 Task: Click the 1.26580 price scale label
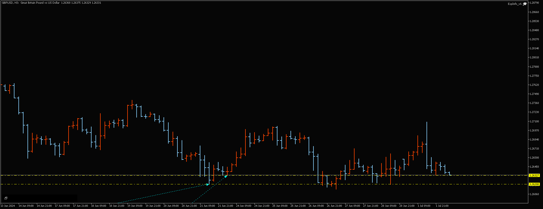click(534, 158)
